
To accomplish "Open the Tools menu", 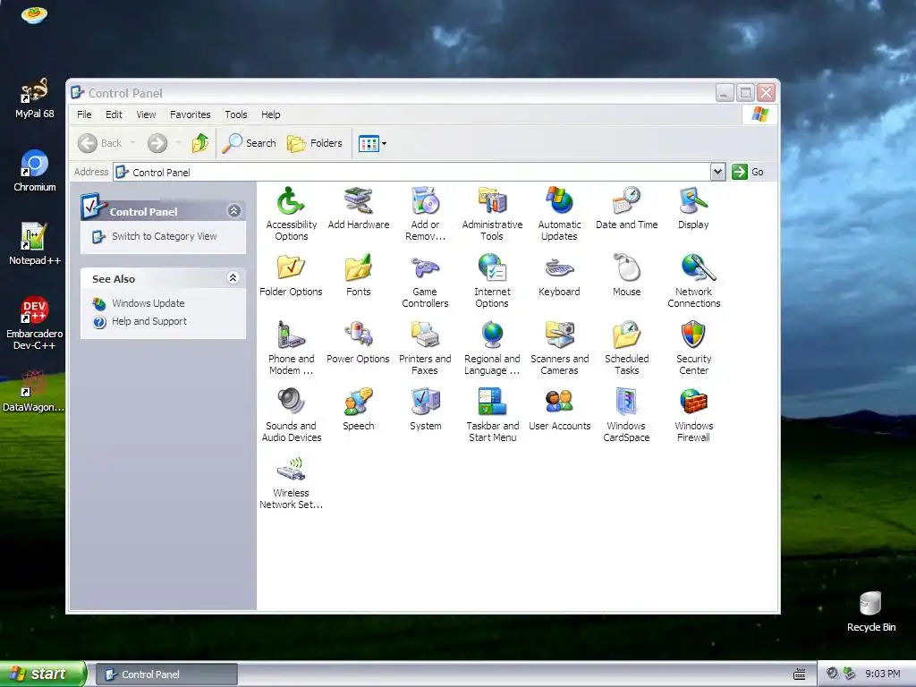I will 236,114.
